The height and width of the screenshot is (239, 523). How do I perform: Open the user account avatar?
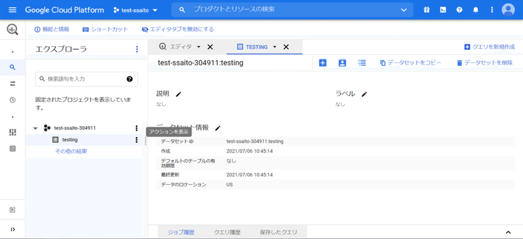pyautogui.click(x=508, y=10)
